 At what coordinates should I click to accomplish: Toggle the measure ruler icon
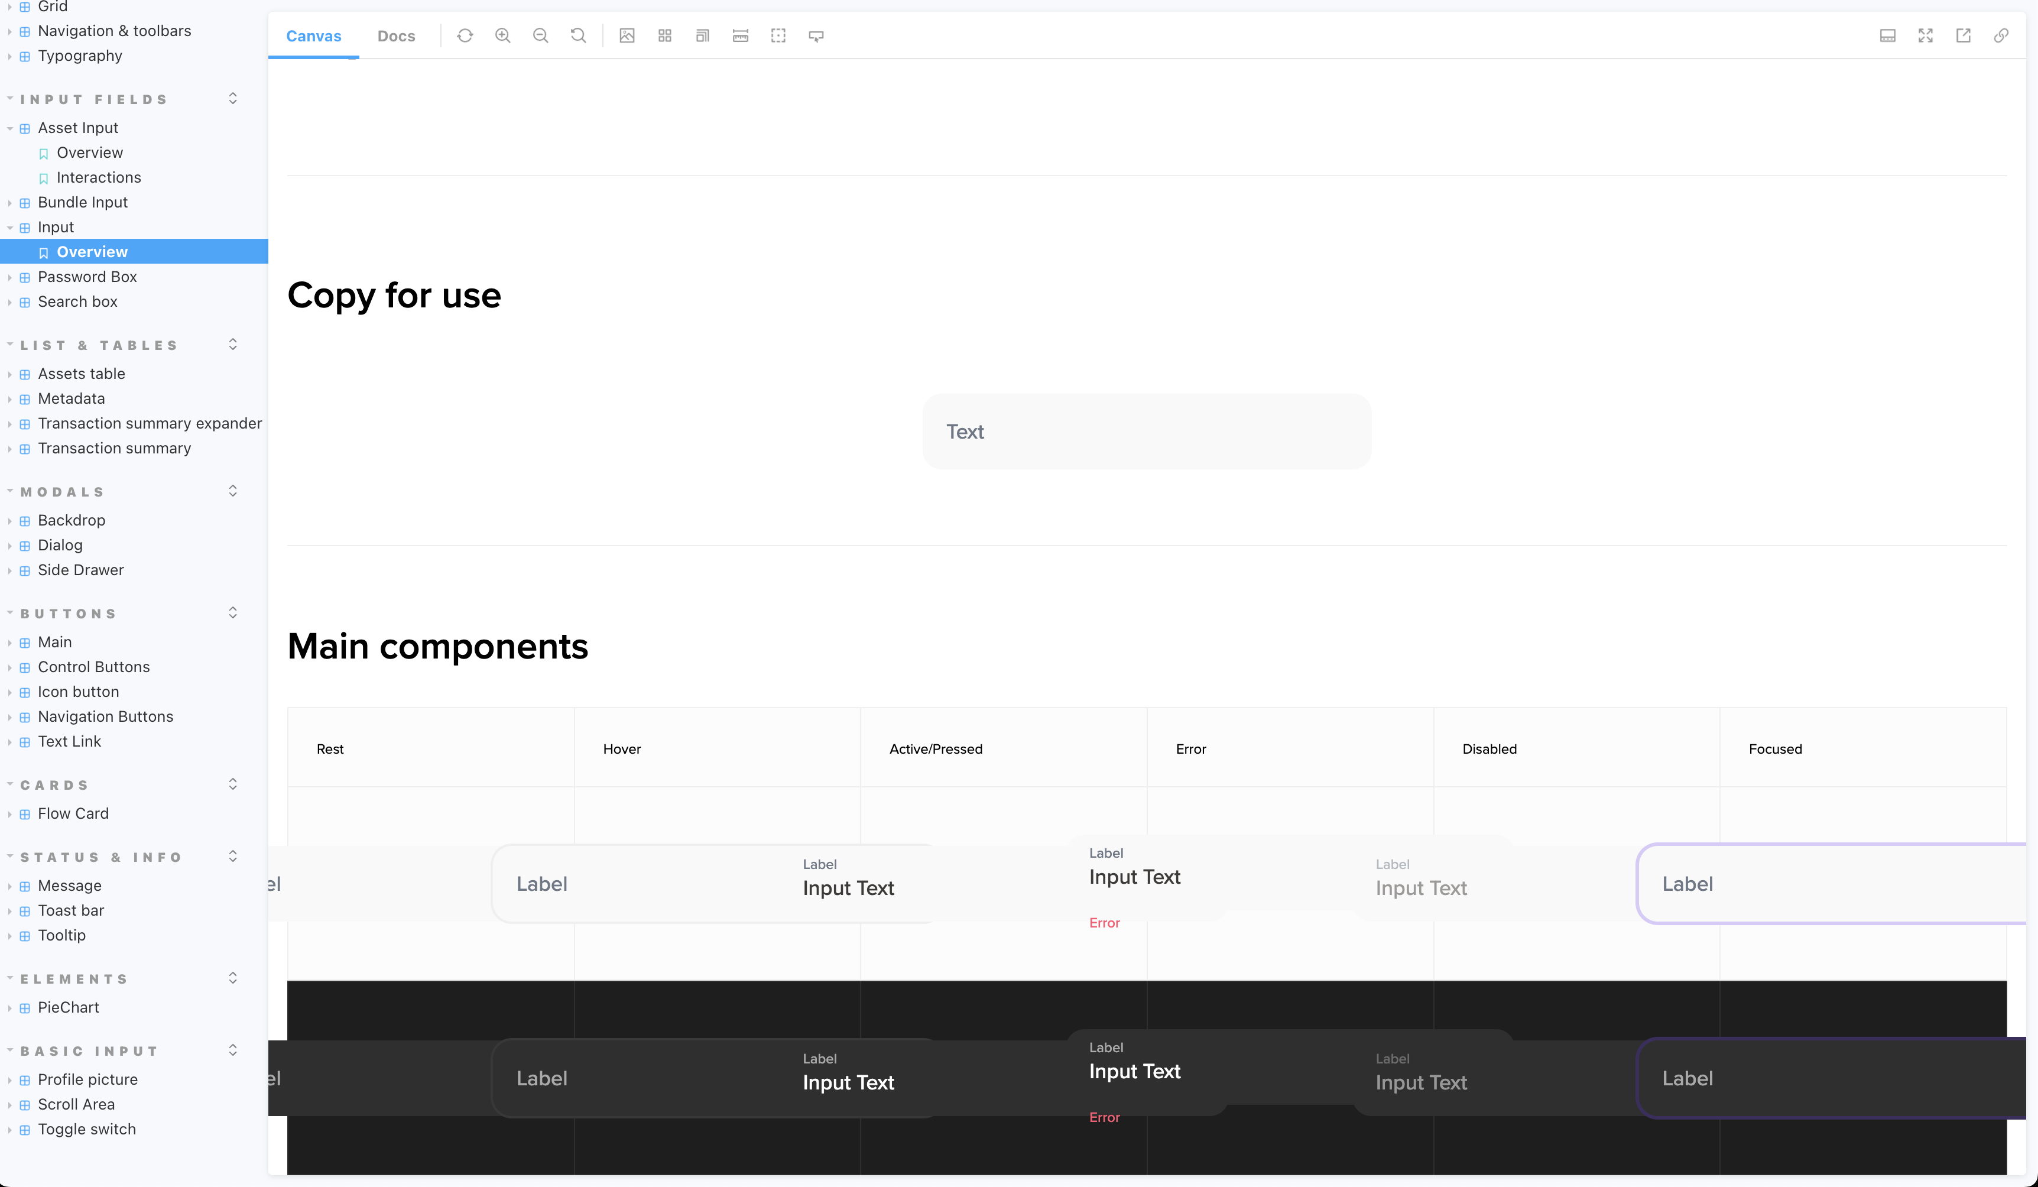(x=740, y=35)
